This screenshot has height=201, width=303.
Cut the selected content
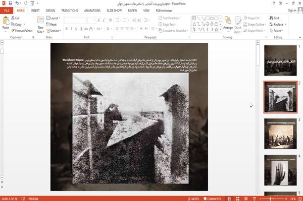(16, 18)
